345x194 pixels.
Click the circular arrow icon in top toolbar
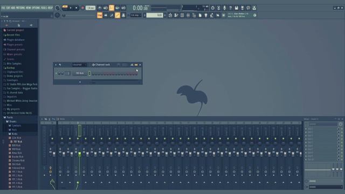click(212, 8)
